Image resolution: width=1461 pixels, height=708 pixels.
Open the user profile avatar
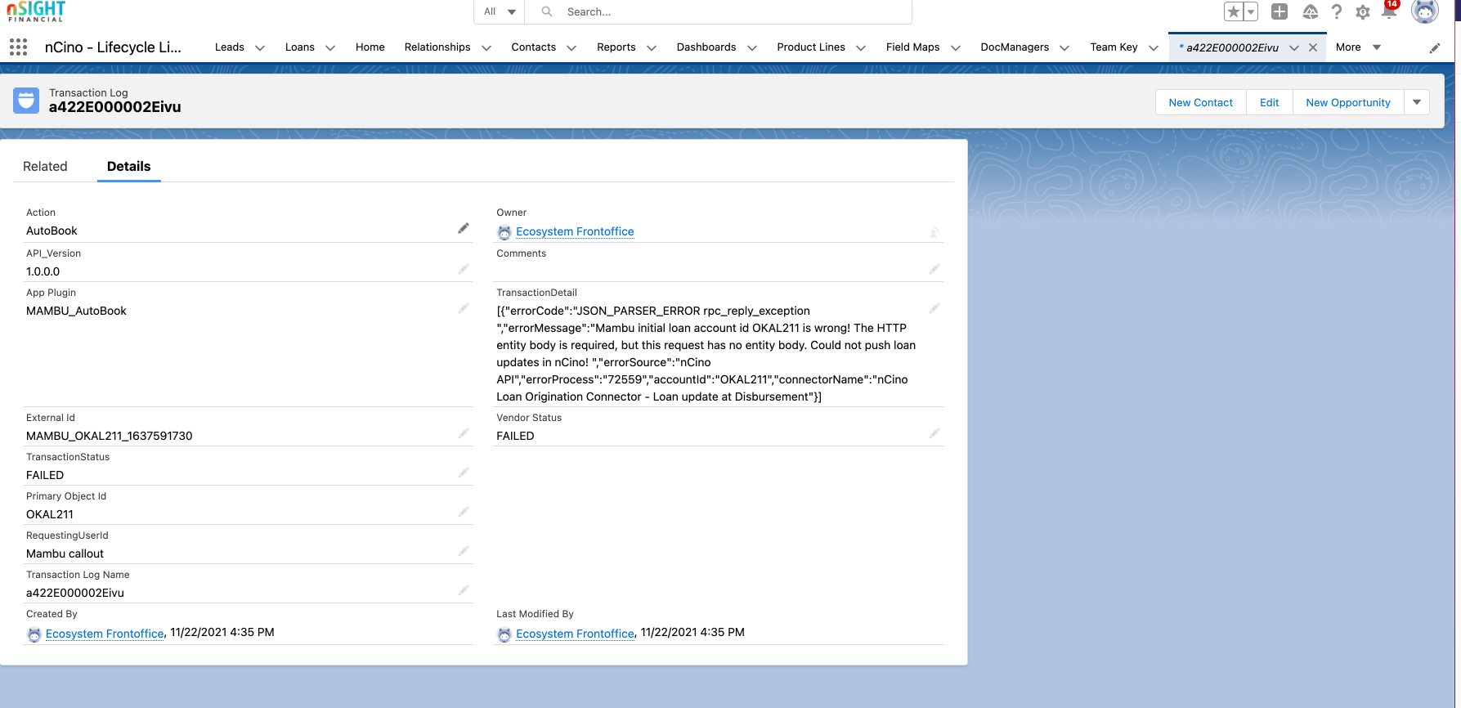(1425, 11)
